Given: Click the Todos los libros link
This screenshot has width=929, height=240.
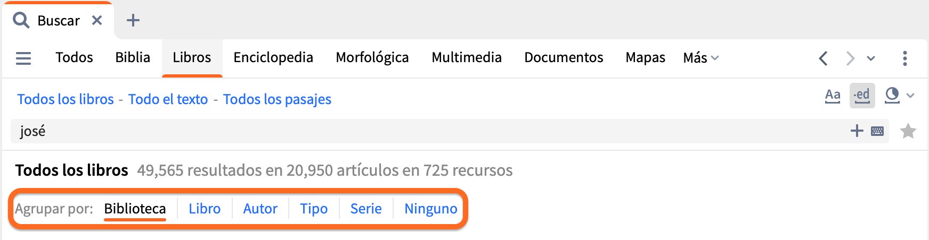Looking at the screenshot, I should click(66, 99).
